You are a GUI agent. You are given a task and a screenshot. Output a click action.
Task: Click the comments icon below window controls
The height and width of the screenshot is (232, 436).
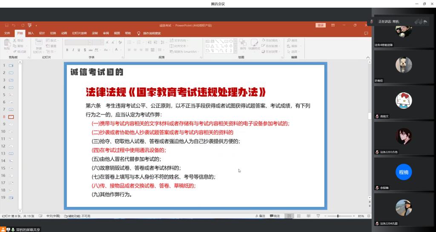(366, 33)
